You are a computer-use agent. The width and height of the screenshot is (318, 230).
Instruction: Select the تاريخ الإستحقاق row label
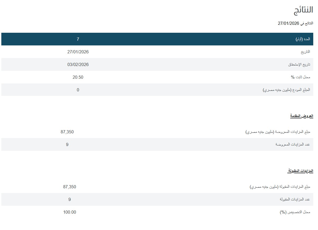[299, 65]
